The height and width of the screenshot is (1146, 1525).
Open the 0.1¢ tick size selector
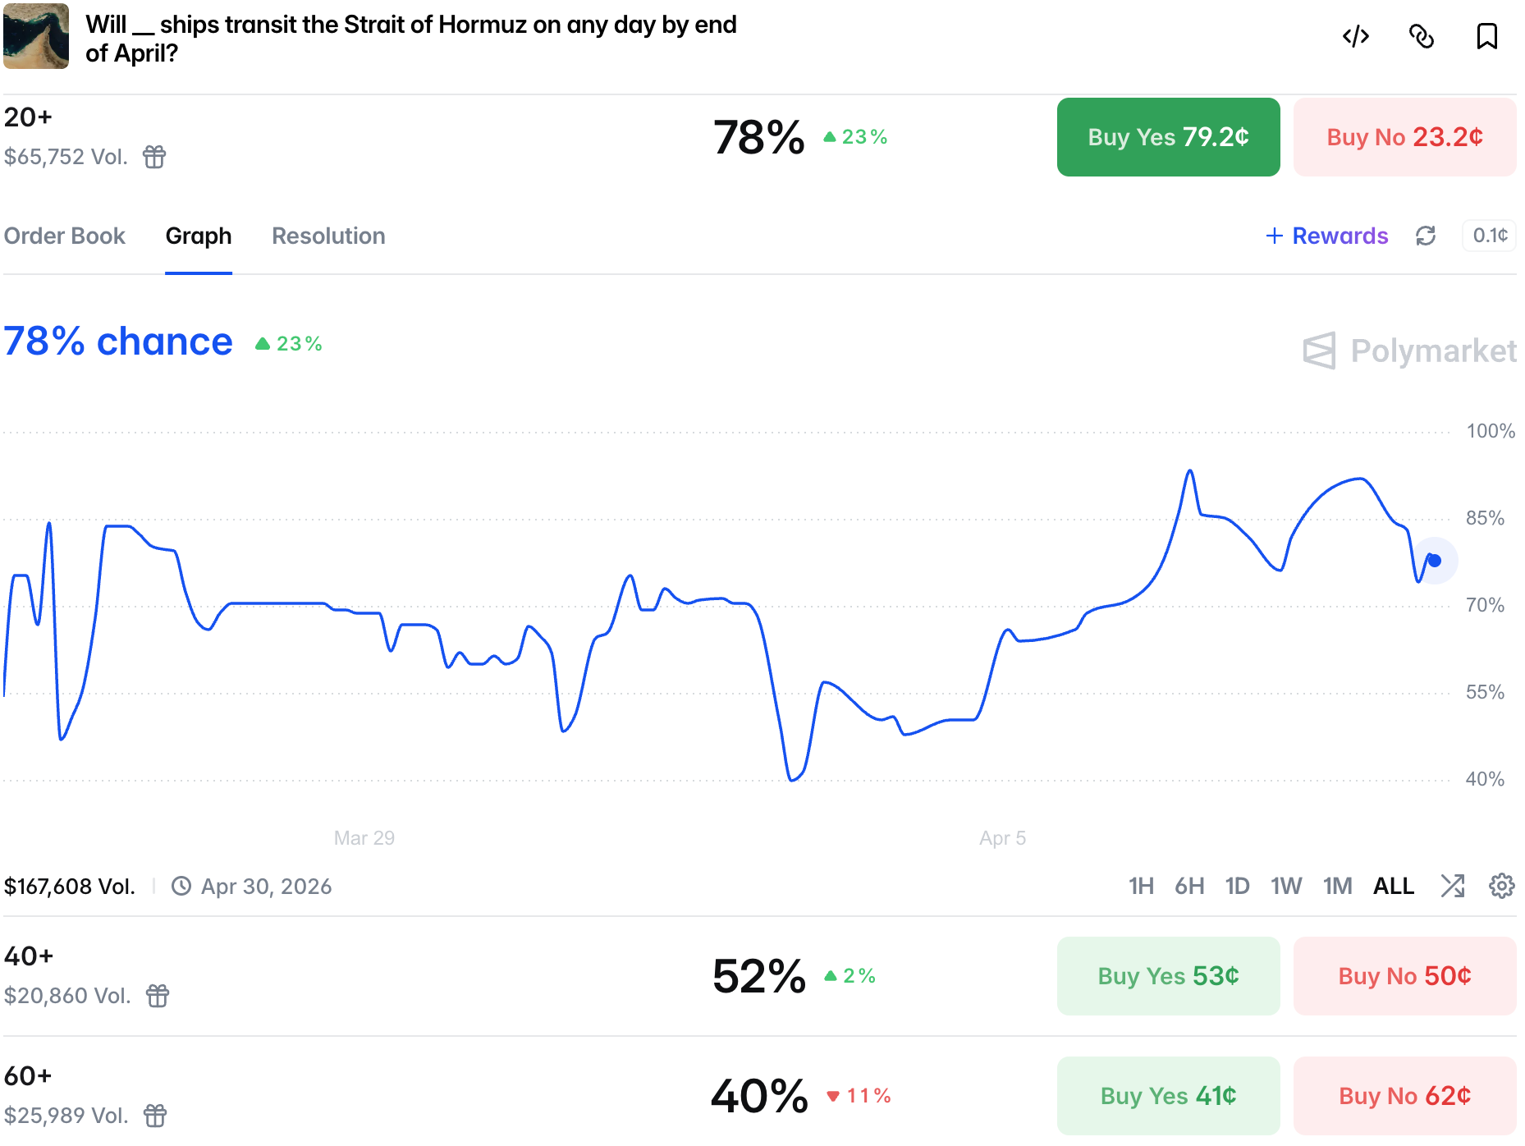pyautogui.click(x=1490, y=236)
